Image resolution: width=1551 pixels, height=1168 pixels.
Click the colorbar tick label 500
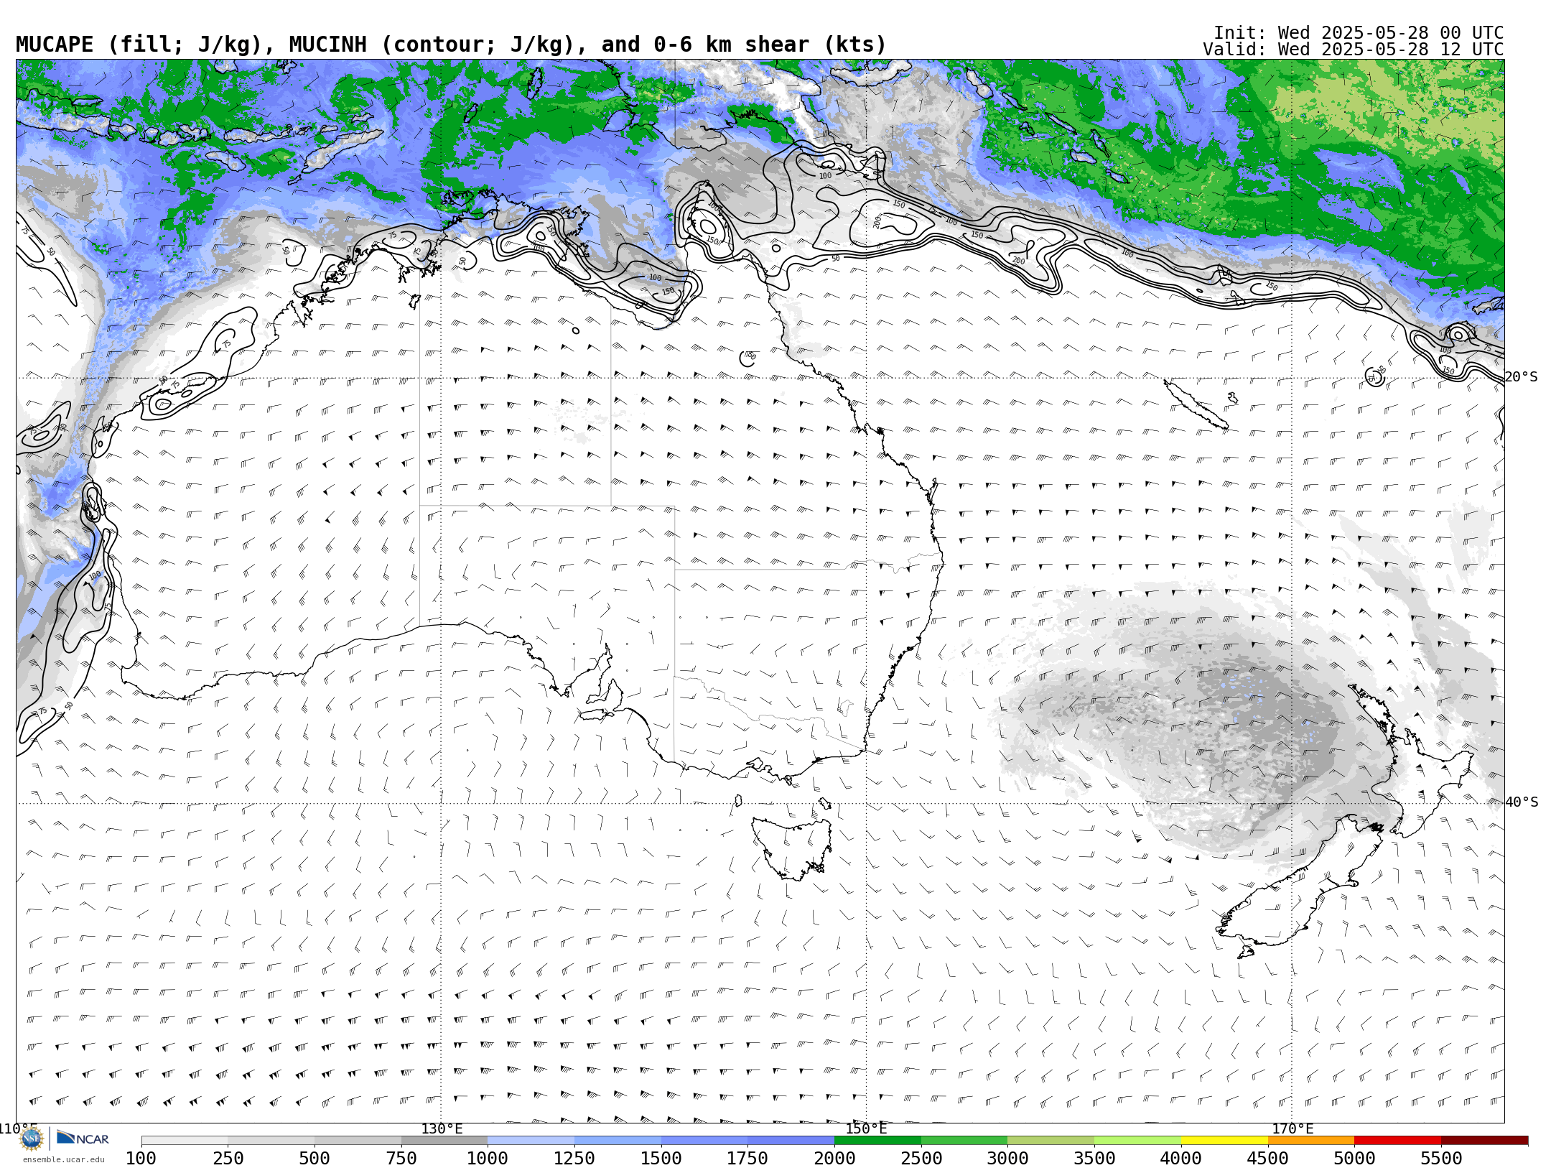(x=315, y=1159)
